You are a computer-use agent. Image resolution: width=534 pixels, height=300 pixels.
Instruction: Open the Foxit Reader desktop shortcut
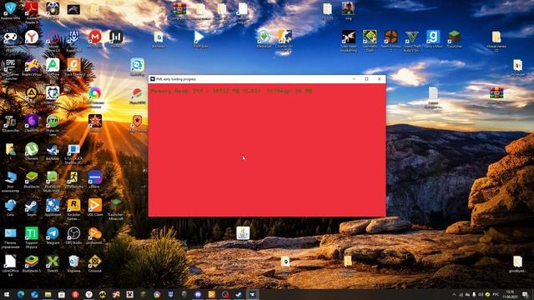pyautogui.click(x=73, y=67)
